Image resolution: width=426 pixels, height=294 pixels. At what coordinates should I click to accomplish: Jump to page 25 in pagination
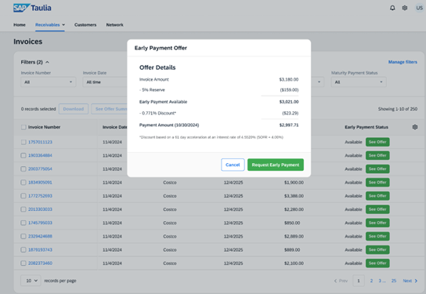point(394,281)
